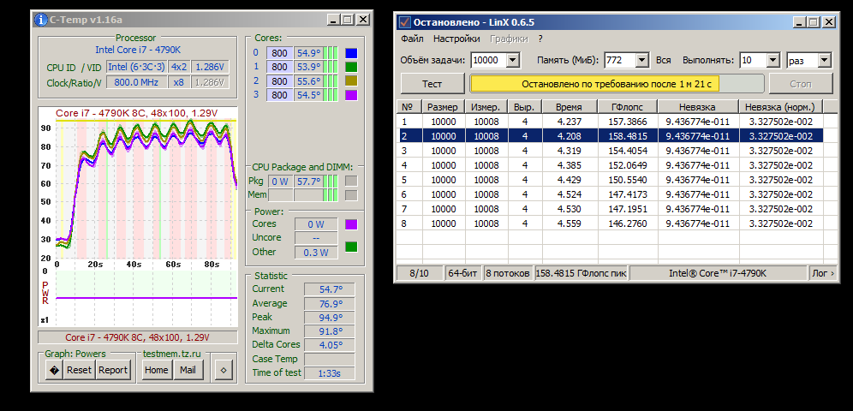Click the 64-бит status cell
This screenshot has width=853, height=411.
pyautogui.click(x=464, y=273)
